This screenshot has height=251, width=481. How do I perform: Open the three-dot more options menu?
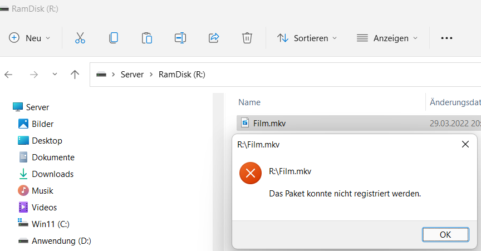click(x=446, y=38)
